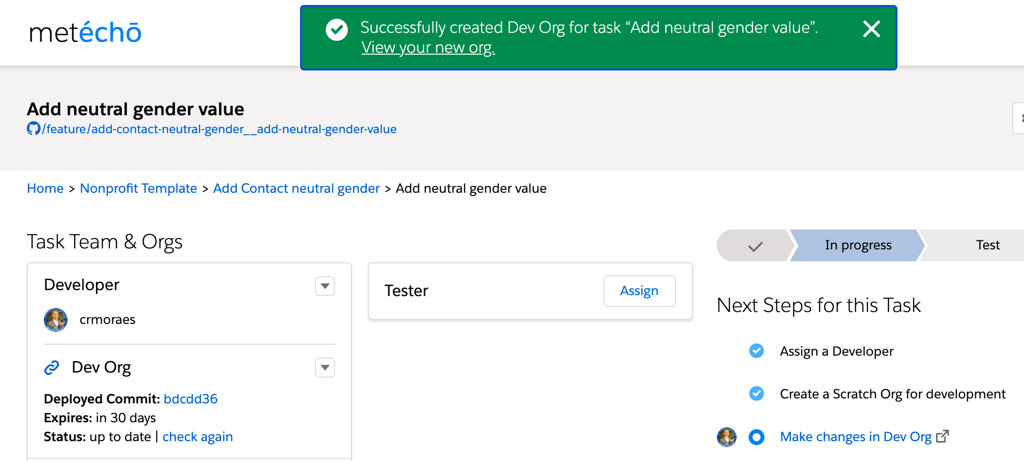Click crmoraes avatar in Developer card
The image size is (1024, 461).
coord(56,319)
